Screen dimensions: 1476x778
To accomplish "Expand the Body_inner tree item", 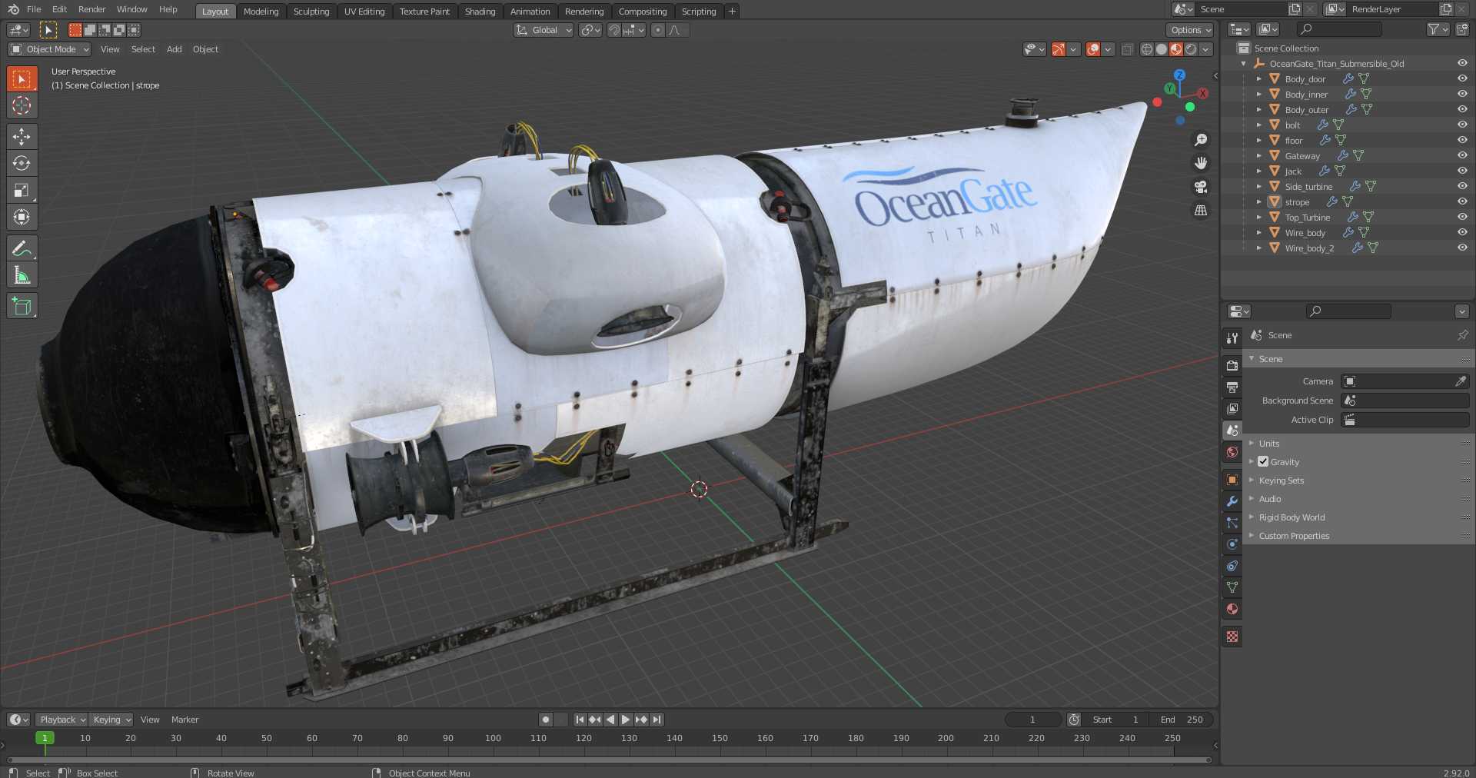I will (1258, 95).
